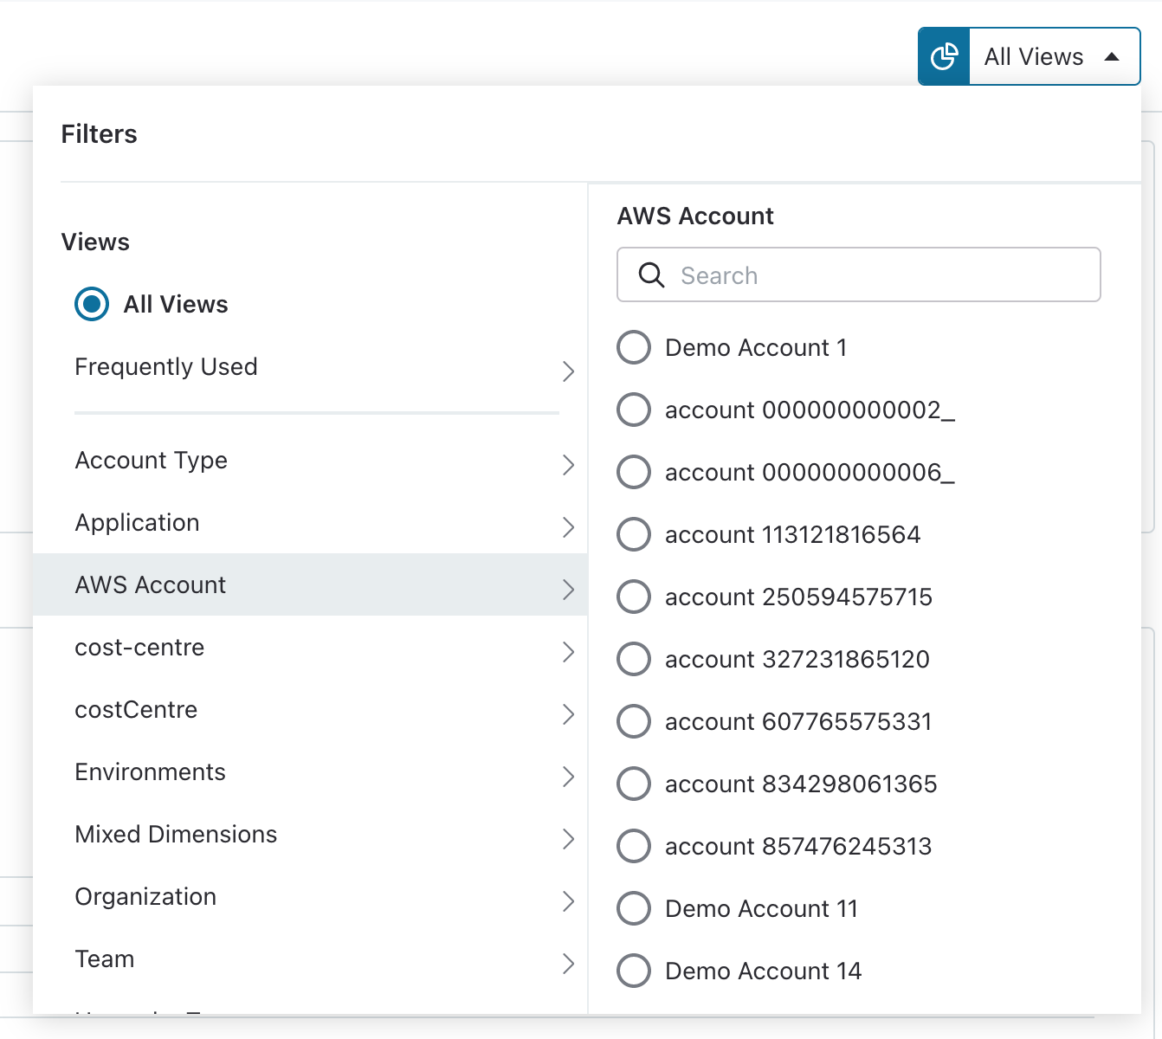This screenshot has height=1039, width=1162.
Task: Open Mixed Dimensions filter category
Action: tap(310, 835)
